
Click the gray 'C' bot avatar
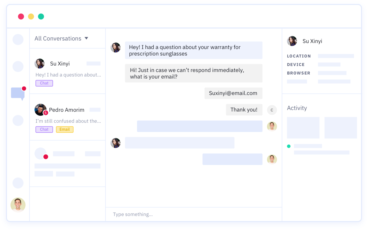coord(272,110)
